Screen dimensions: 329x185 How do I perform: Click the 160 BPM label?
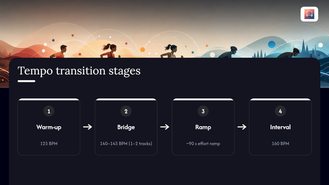[x=280, y=143]
